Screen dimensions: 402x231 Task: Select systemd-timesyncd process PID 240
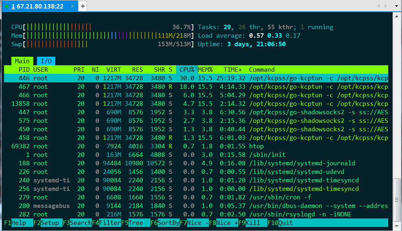tap(196, 180)
